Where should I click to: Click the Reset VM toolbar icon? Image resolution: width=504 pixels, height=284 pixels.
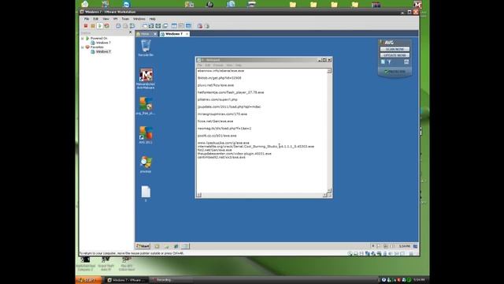tap(107, 26)
